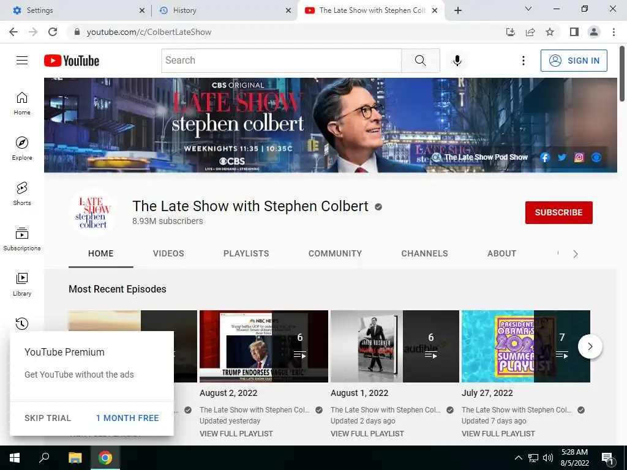This screenshot has height=470, width=627.
Task: Click the channel avatar logo
Action: (93, 212)
